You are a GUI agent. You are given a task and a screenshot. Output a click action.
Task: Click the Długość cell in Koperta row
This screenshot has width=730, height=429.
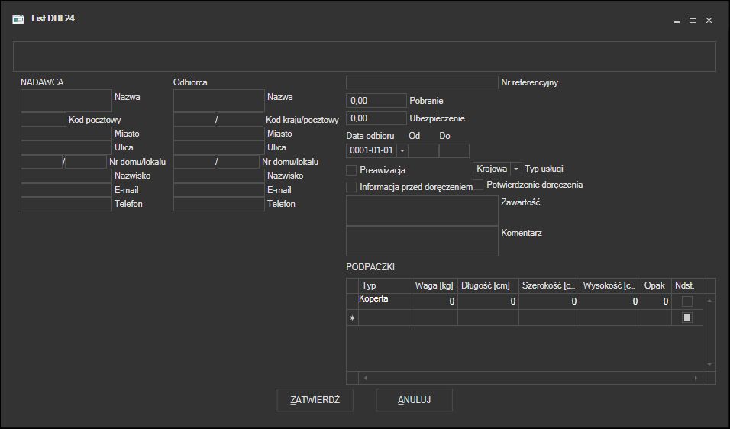488,301
